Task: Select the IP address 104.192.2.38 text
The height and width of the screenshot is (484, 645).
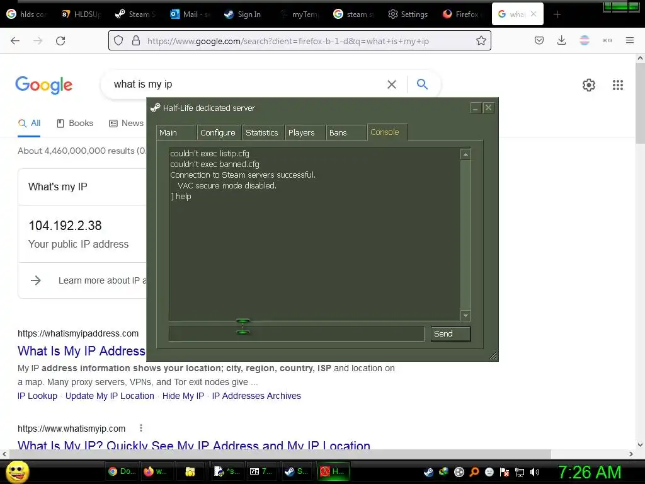Action: tap(65, 226)
